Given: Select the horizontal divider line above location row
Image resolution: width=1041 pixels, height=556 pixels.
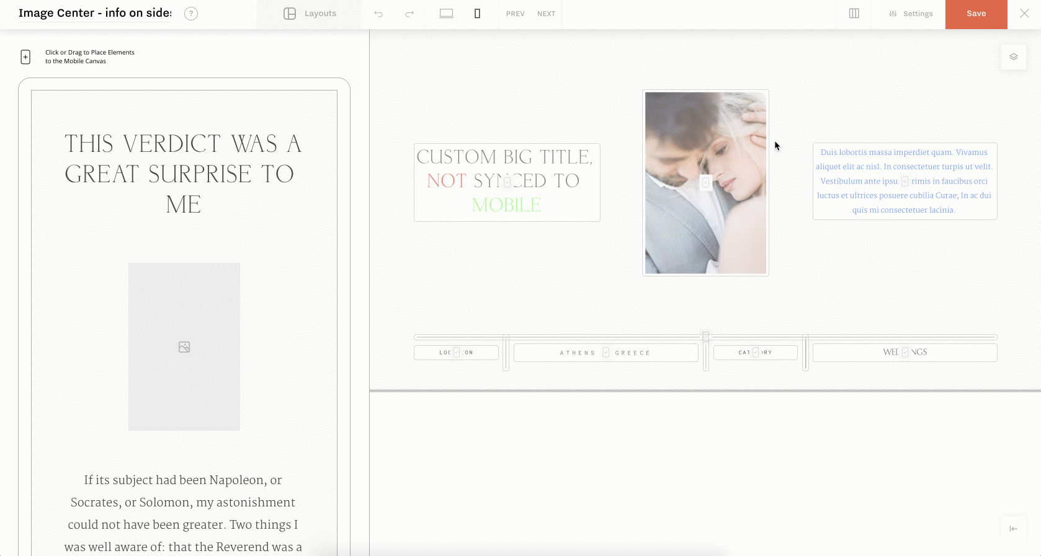Looking at the screenshot, I should pos(705,337).
